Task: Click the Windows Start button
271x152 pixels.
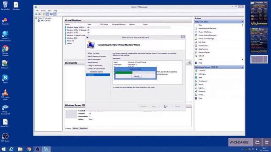Action: 3,149
